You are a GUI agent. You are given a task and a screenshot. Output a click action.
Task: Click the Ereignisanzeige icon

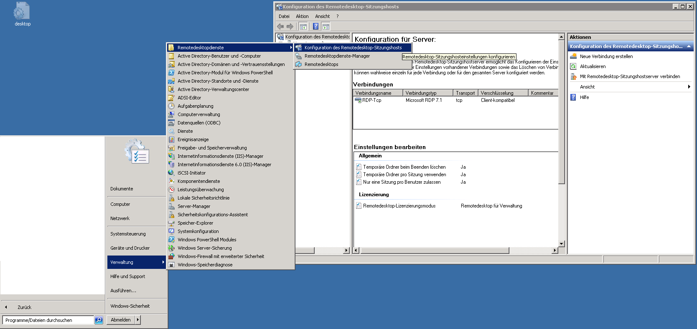click(171, 139)
